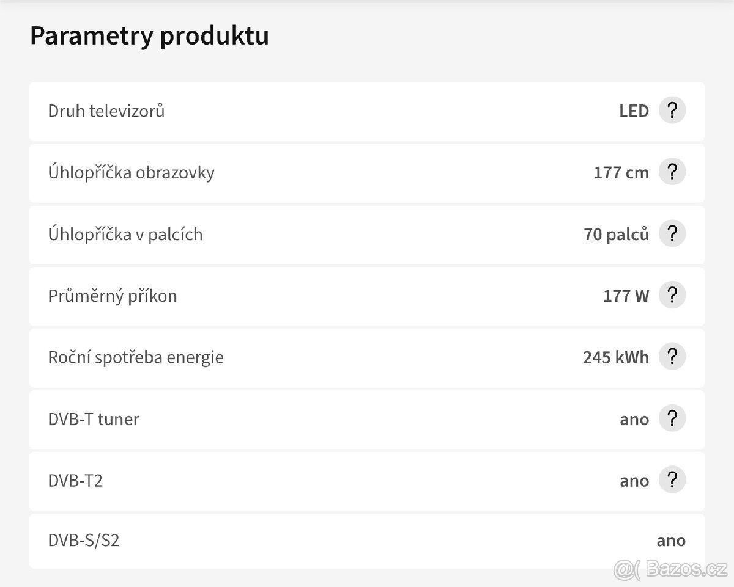Image resolution: width=734 pixels, height=587 pixels.
Task: Click the 245 kWh consumption value
Action: coord(615,357)
